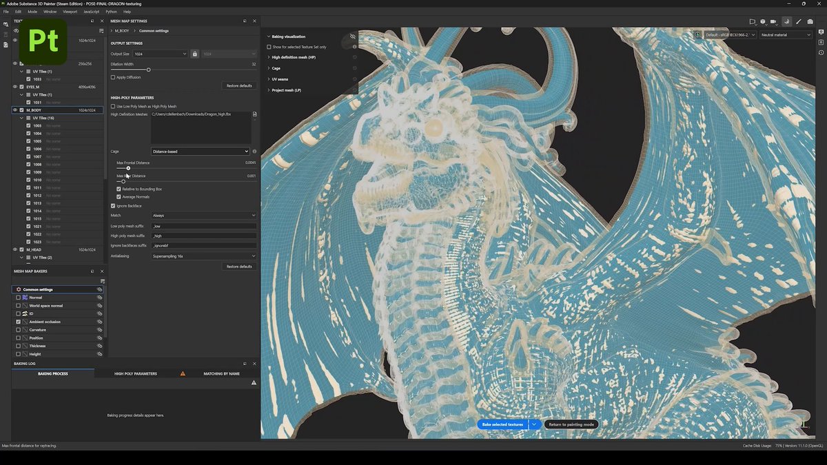Uncheck Average Normals
Image resolution: width=827 pixels, height=465 pixels.
coord(119,197)
